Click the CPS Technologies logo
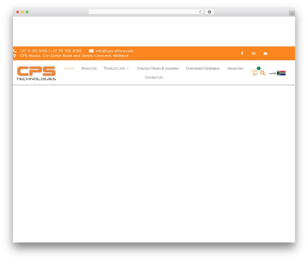 (36, 73)
